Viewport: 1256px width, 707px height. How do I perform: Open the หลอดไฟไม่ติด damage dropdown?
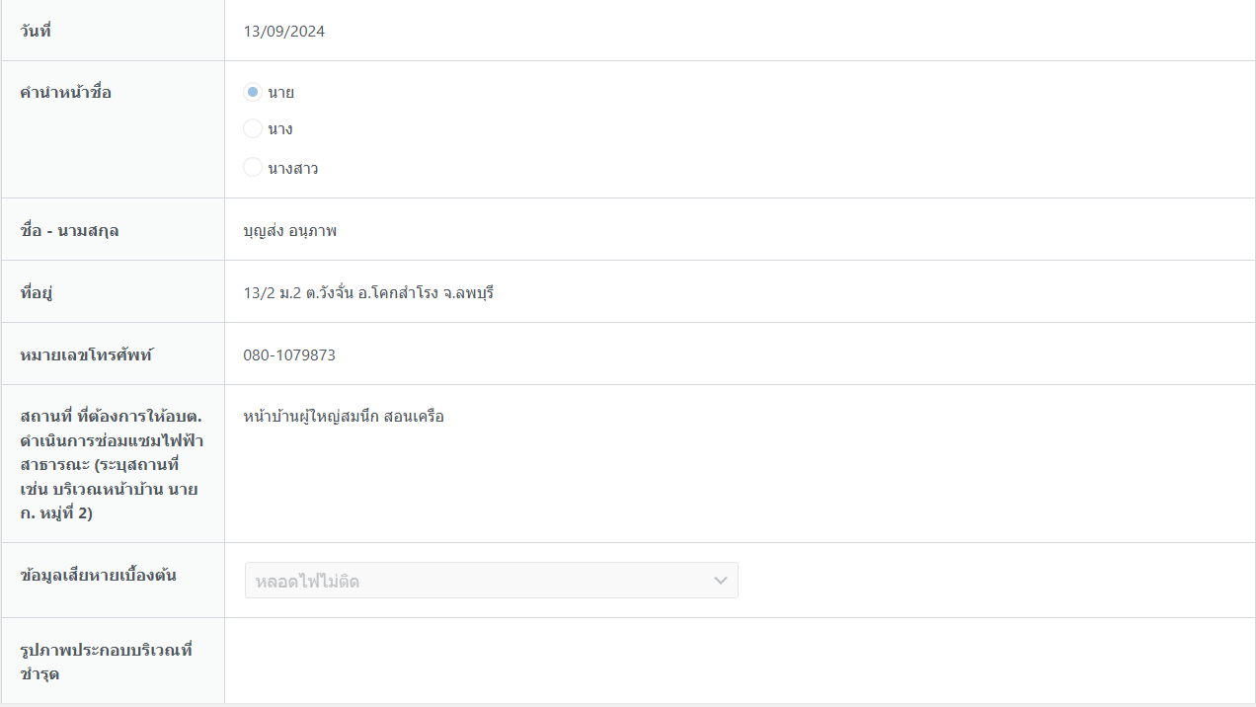point(474,581)
